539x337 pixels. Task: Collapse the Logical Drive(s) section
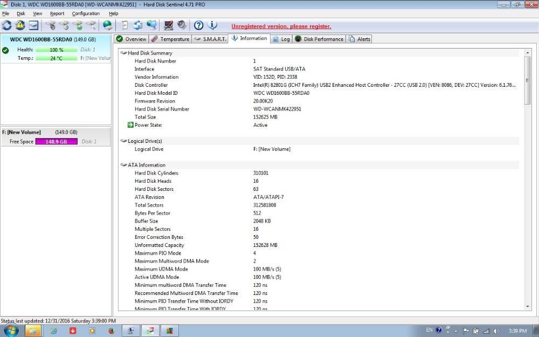124,141
